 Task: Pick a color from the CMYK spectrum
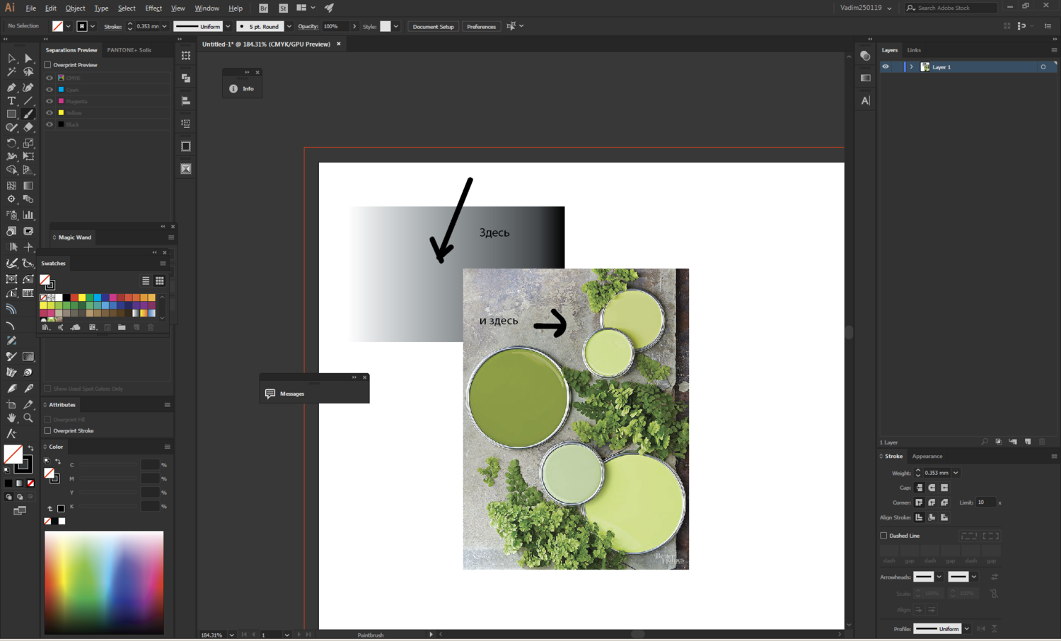(x=104, y=582)
